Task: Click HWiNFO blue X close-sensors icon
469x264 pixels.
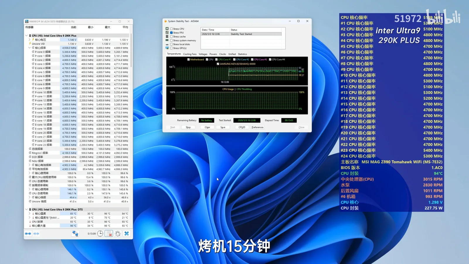Action: click(x=127, y=233)
